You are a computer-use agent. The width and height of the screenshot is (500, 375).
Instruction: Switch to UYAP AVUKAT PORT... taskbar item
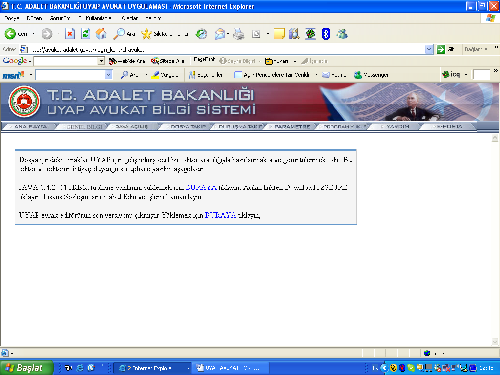point(230,368)
